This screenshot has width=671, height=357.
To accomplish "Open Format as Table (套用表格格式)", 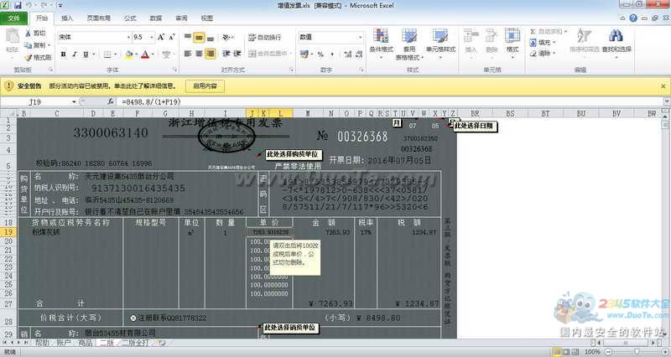I will coord(409,44).
